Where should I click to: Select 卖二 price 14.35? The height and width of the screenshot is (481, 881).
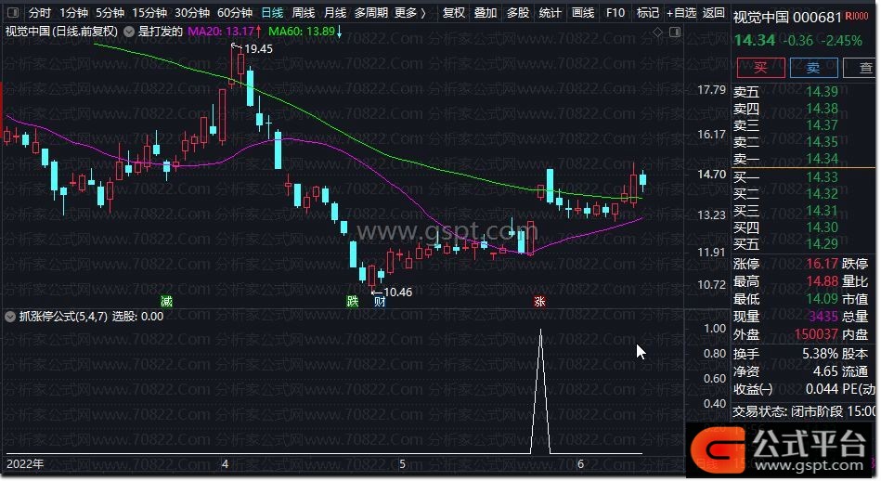(x=822, y=142)
